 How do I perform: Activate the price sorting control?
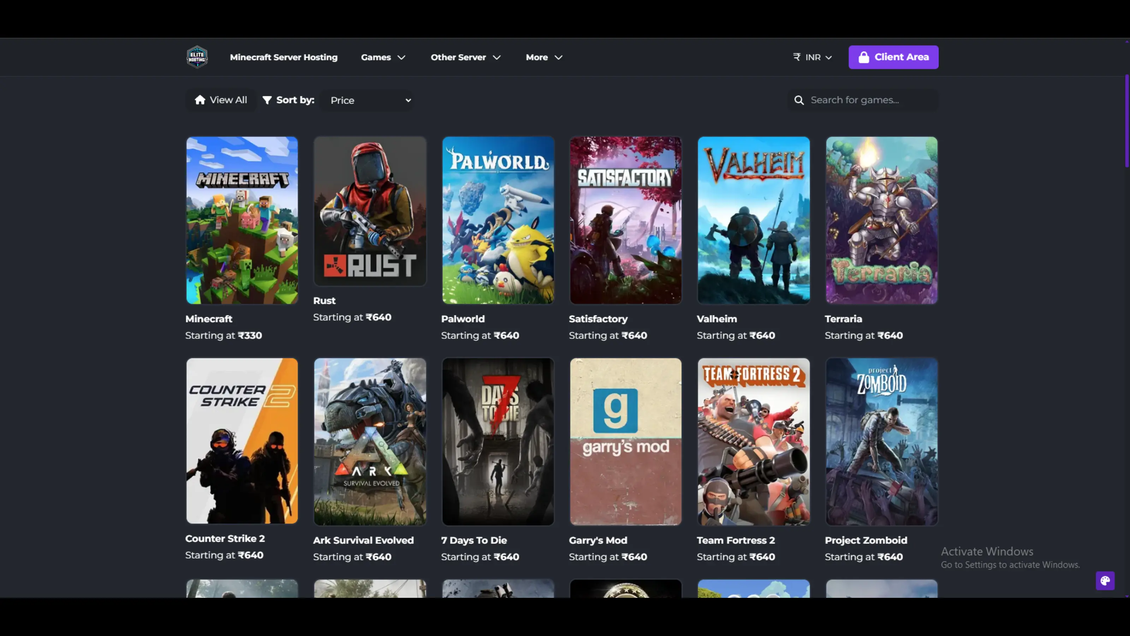pos(368,100)
